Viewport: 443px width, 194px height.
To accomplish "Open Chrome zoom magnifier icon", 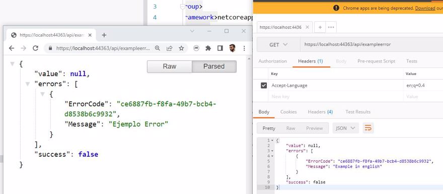I will coord(158,48).
